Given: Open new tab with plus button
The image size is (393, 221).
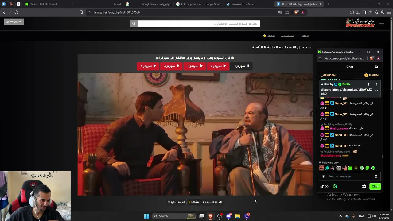Looking at the screenshot, I should point(328,4).
